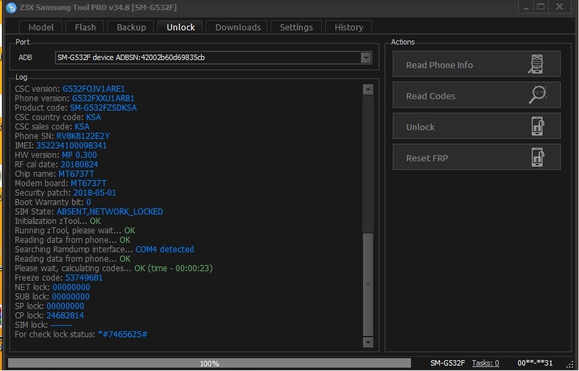Click the CP lock value 24682814

coord(65,316)
